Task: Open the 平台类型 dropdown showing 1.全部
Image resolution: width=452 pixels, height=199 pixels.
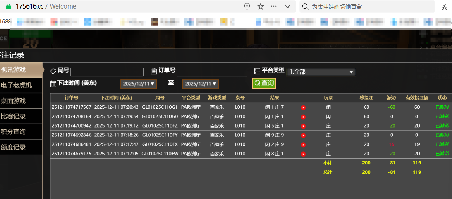Action: tap(321, 72)
